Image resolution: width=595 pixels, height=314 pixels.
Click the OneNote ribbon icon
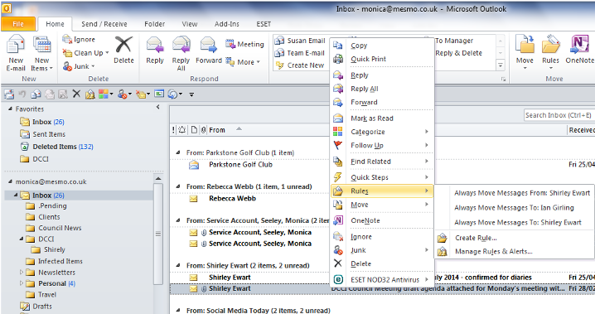[579, 44]
